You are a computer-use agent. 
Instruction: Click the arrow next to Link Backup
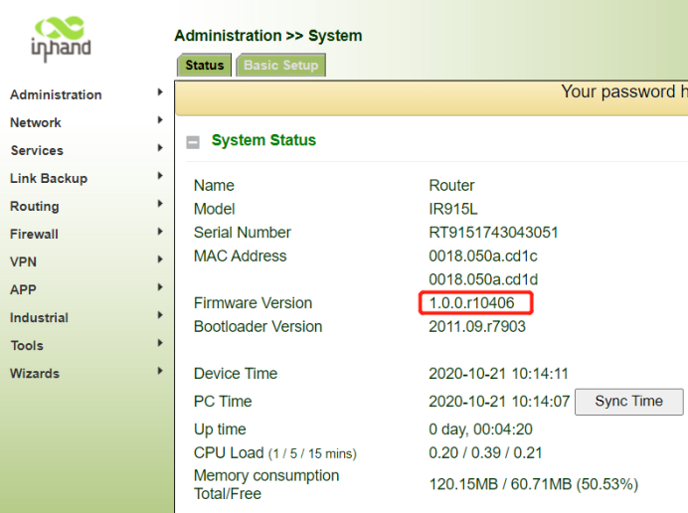pyautogui.click(x=160, y=176)
